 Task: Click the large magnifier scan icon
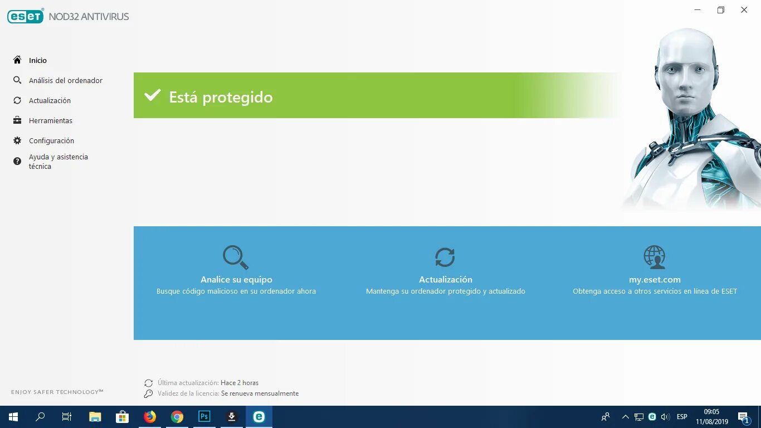236,257
